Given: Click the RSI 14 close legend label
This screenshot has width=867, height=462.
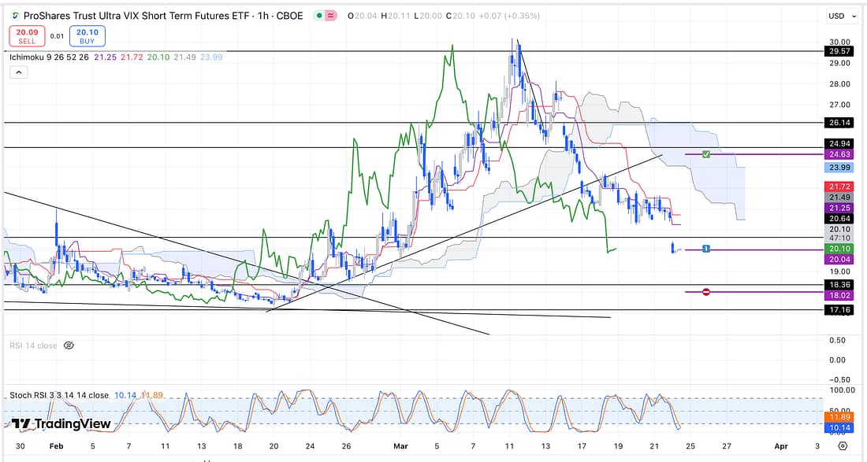Looking at the screenshot, I should point(33,346).
